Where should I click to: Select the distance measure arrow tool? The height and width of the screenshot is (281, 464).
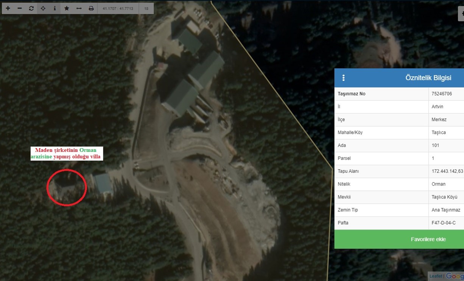point(79,8)
